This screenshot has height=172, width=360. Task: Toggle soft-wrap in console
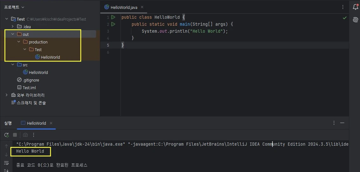(6, 163)
